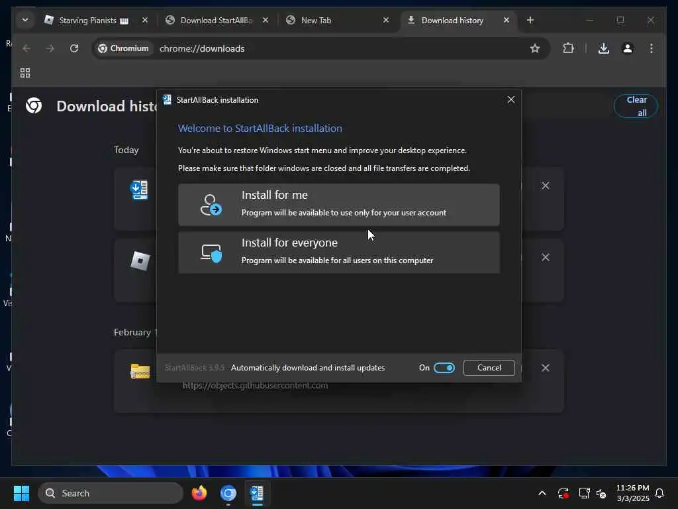Viewport: 678px width, 509px height.
Task: Click the Roblox download file icon
Action: [x=140, y=261]
